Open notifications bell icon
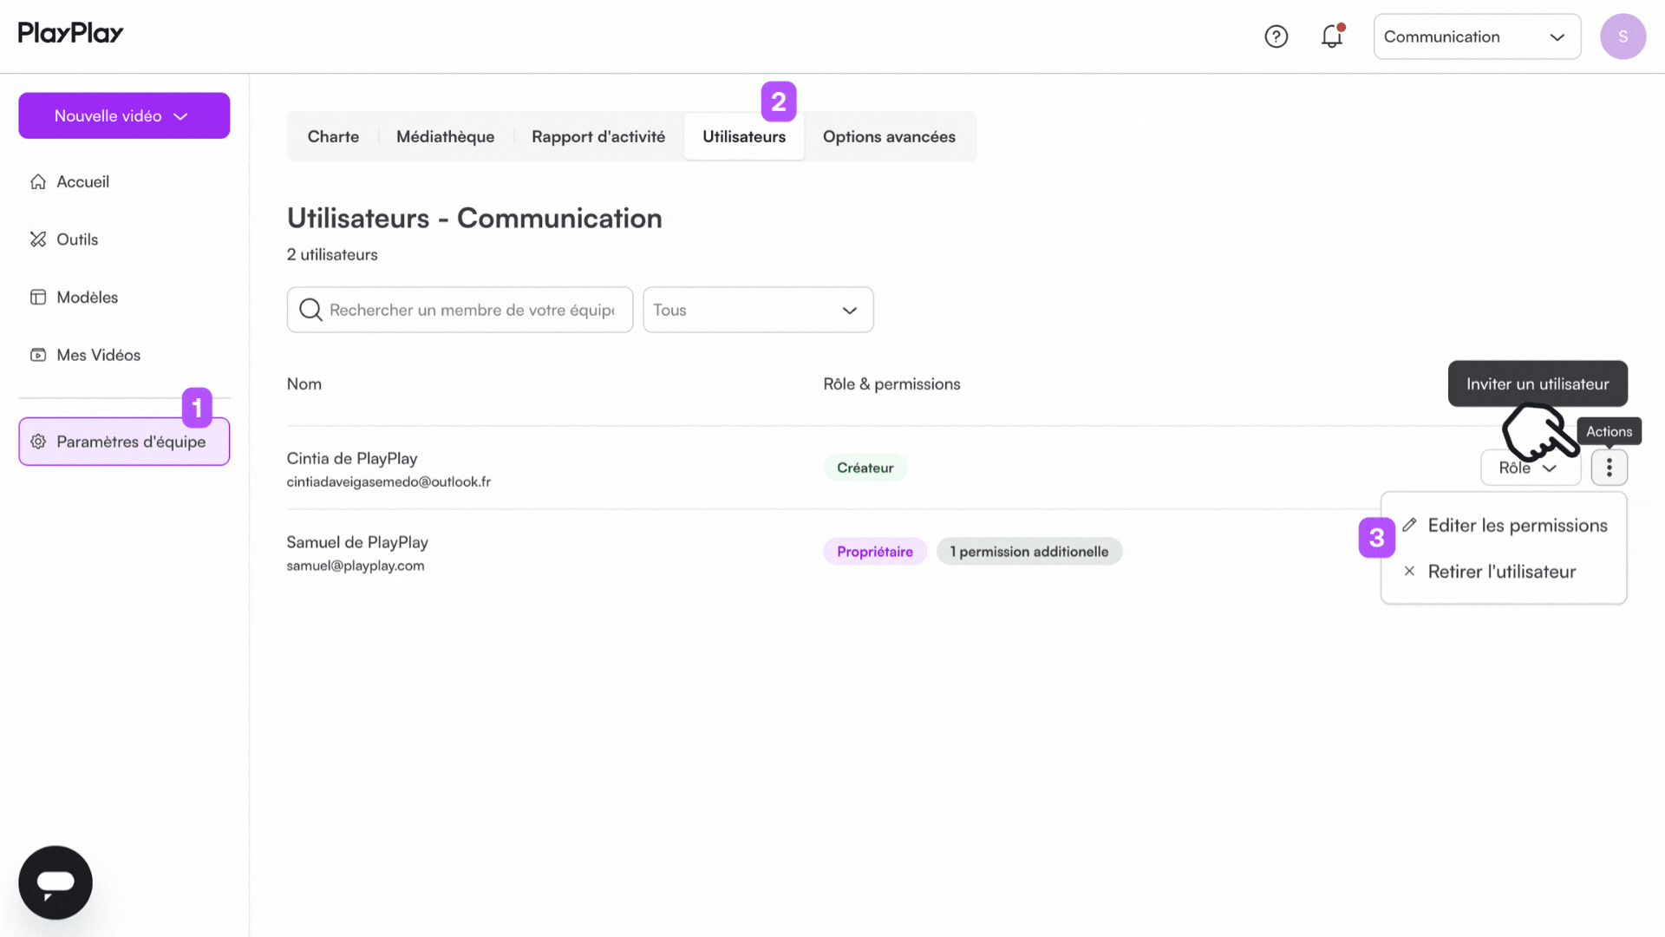Viewport: 1665px width, 937px height. [1332, 36]
